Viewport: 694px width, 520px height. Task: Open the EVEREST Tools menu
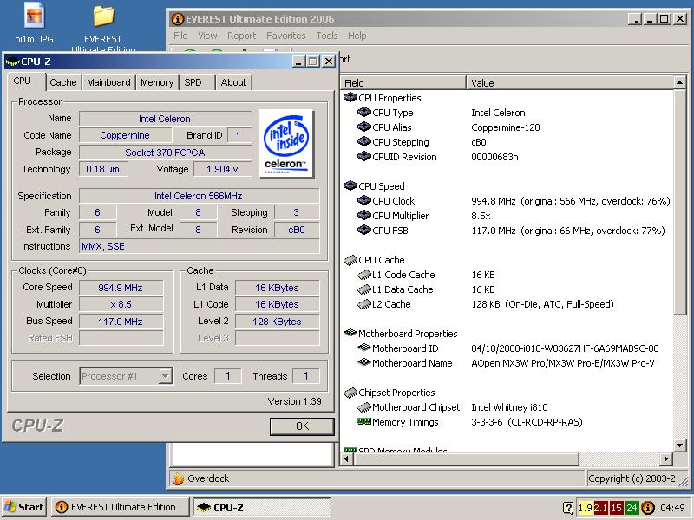point(327,36)
